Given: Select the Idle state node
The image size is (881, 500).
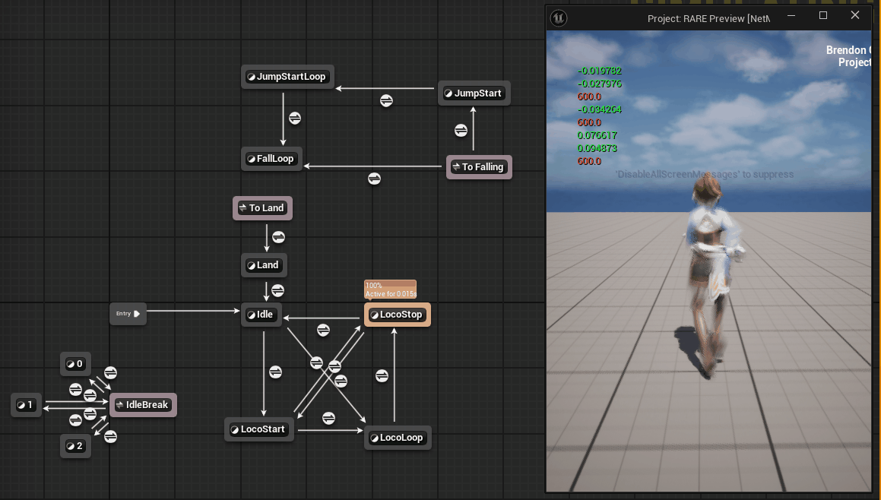Looking at the screenshot, I should point(261,315).
